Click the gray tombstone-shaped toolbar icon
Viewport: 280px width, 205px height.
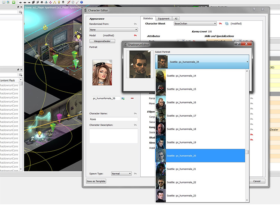(63, 2)
